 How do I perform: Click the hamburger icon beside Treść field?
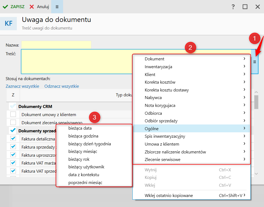click(x=255, y=62)
